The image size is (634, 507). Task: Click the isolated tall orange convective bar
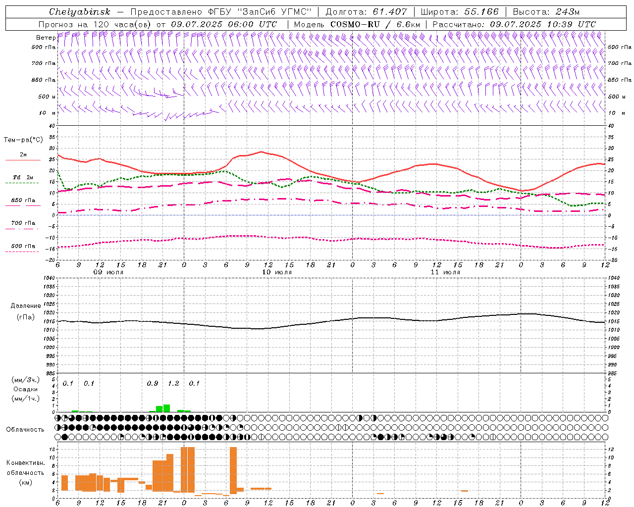(233, 469)
